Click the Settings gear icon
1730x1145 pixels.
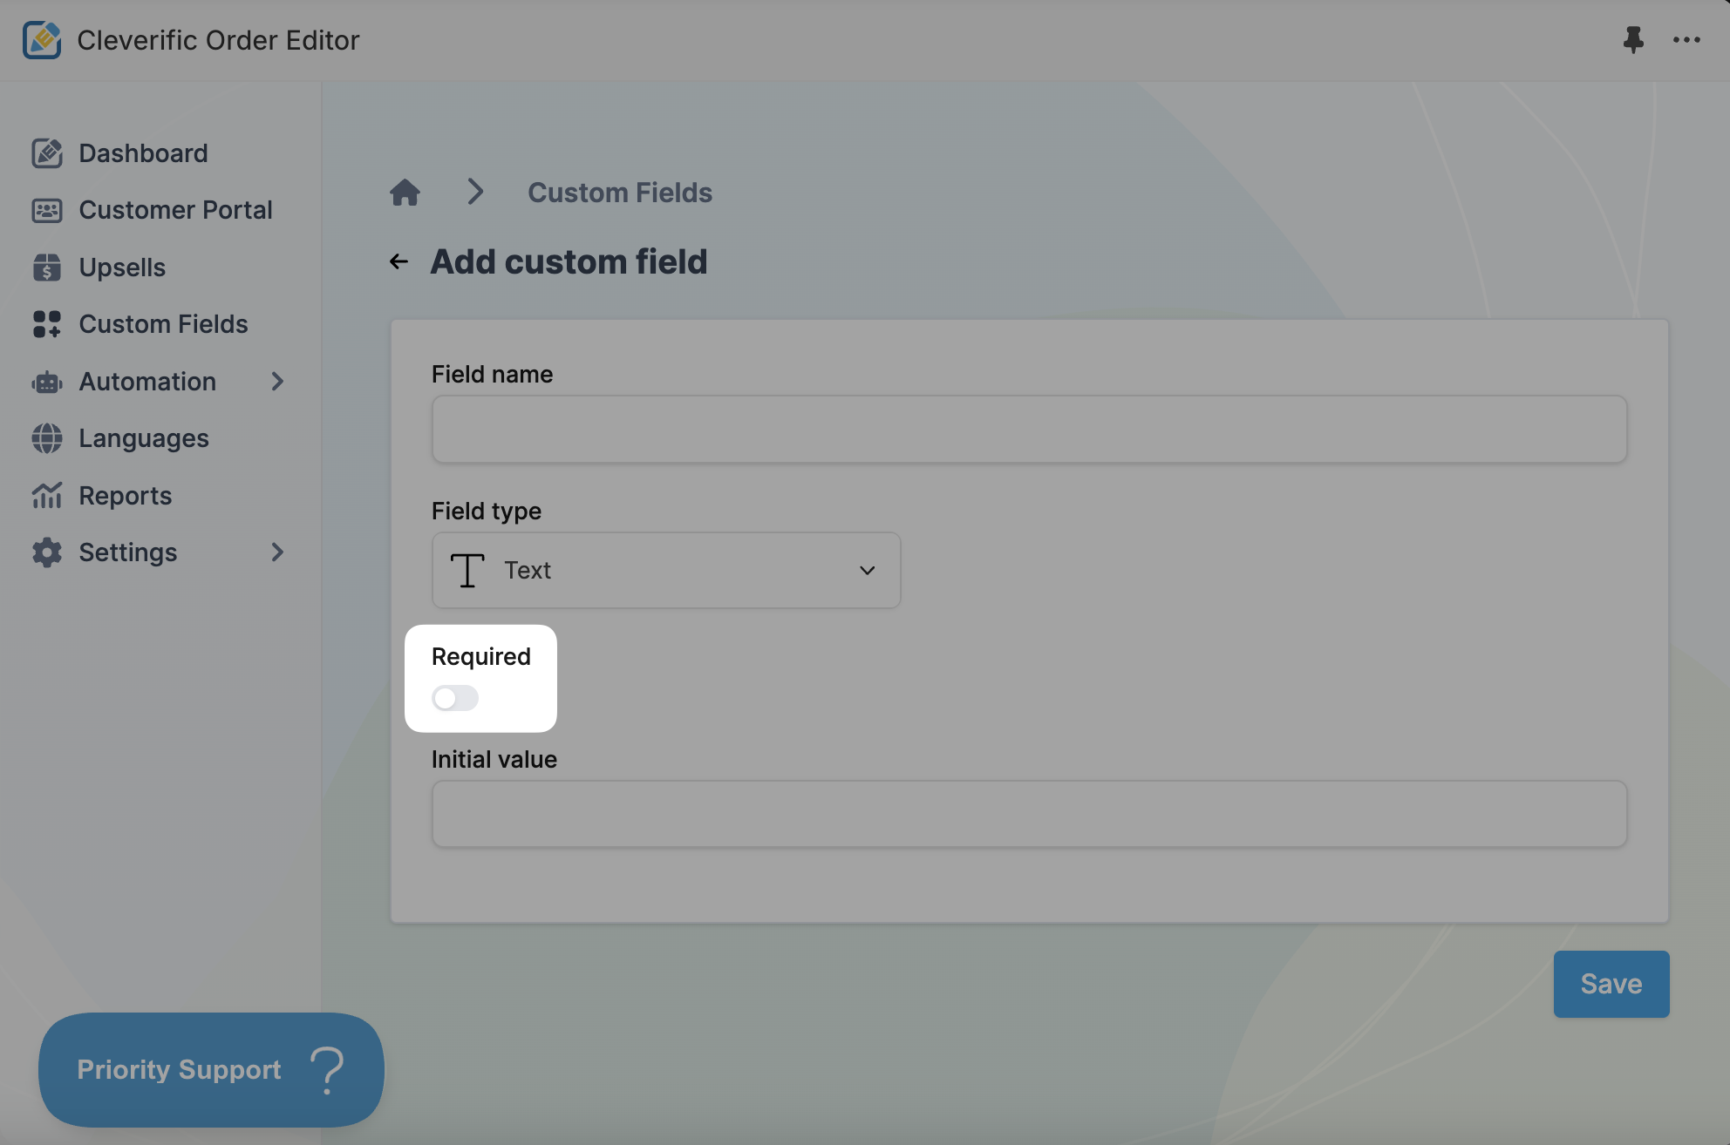pyautogui.click(x=47, y=552)
